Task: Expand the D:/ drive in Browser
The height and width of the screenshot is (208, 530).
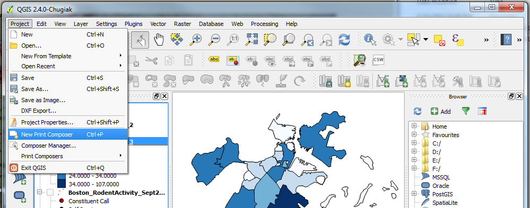Action: coord(414,151)
